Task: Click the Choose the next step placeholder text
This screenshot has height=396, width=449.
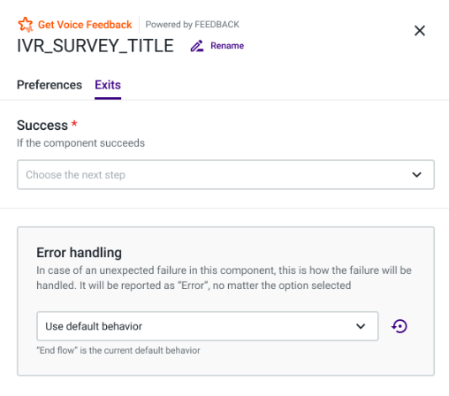Action: pos(75,175)
